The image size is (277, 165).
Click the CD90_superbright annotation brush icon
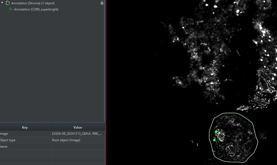(10, 9)
